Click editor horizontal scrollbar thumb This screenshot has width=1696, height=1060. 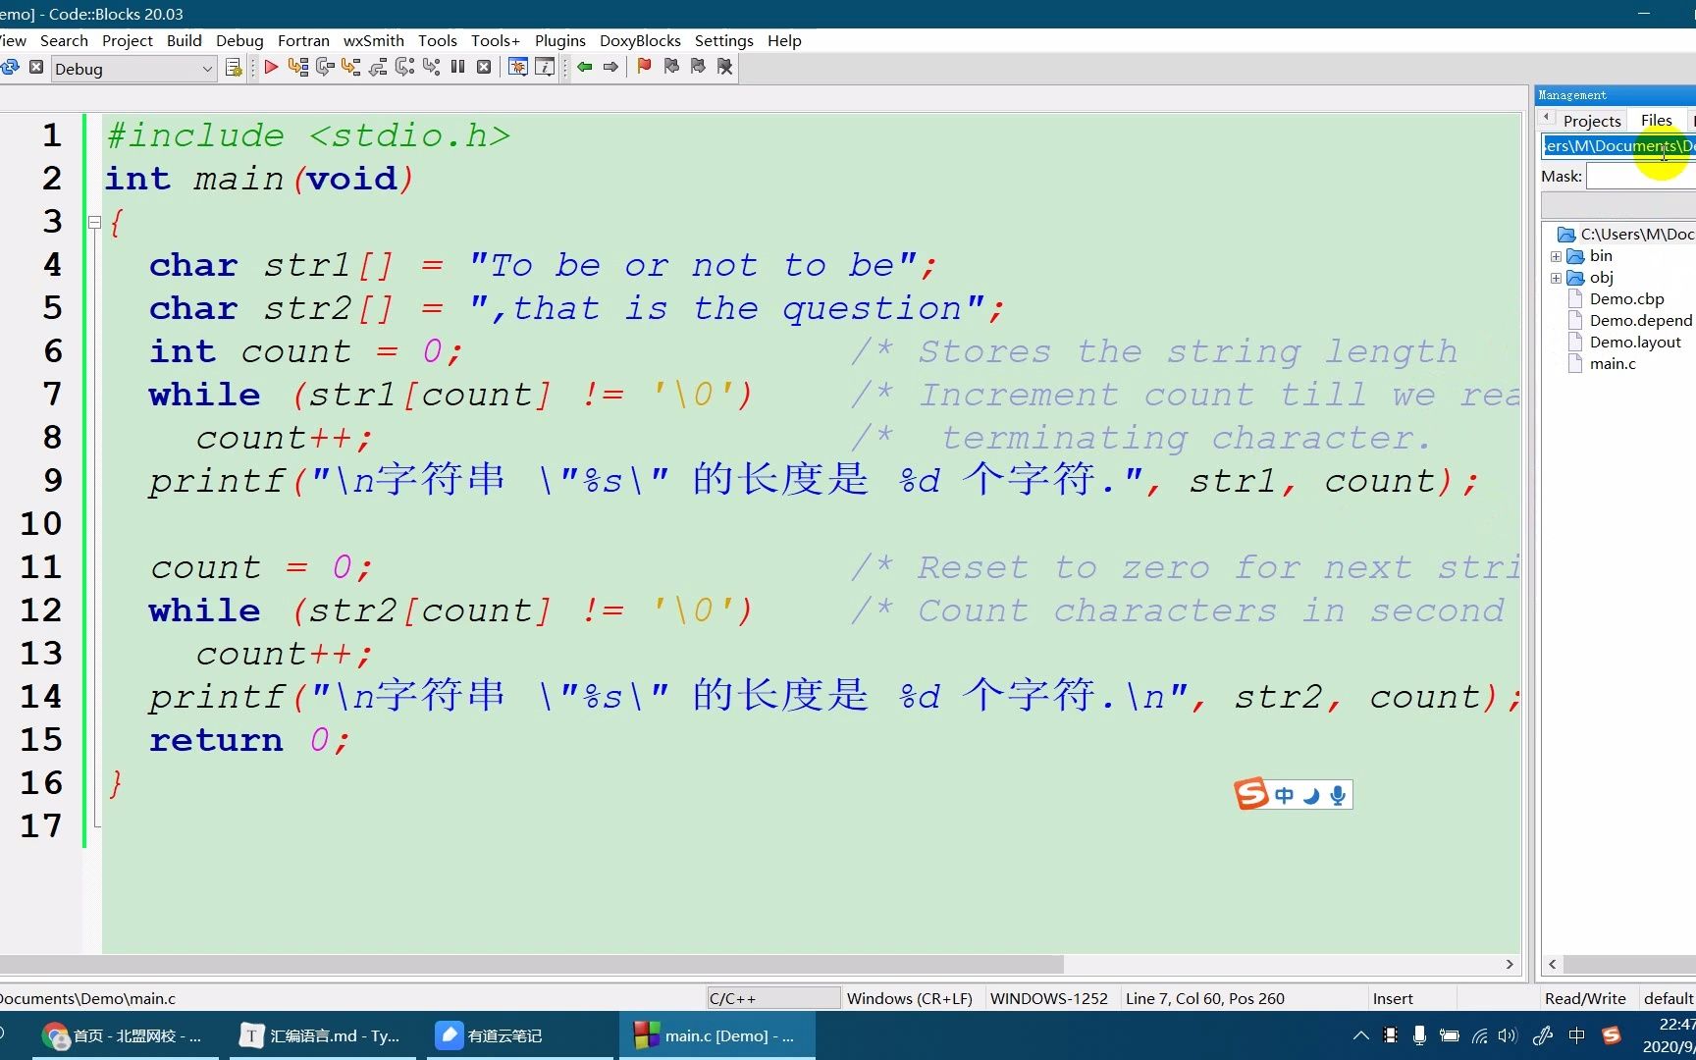[x=531, y=964]
